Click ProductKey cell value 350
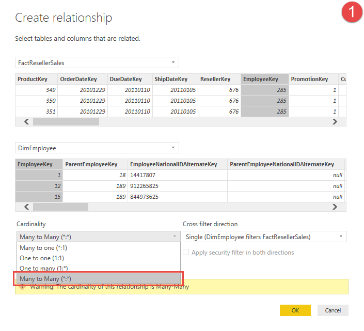Viewport: 364px width, 331px height. pyautogui.click(x=36, y=101)
